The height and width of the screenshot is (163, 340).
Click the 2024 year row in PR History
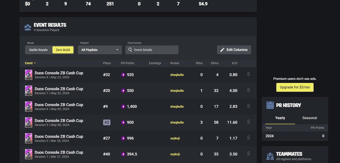[x=295, y=136]
